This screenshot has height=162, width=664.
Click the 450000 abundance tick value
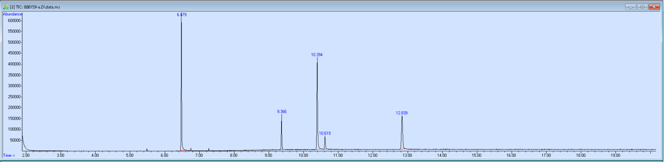tap(14, 53)
